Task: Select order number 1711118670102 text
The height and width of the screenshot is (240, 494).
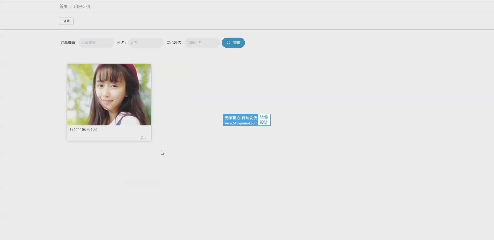Action: click(x=83, y=130)
